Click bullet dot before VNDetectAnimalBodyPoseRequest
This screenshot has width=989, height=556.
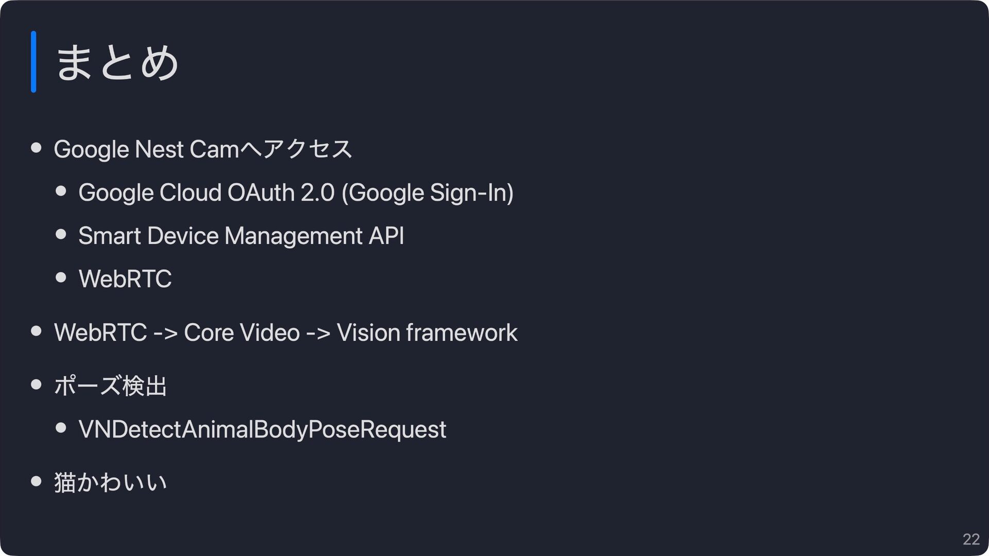pyautogui.click(x=61, y=428)
